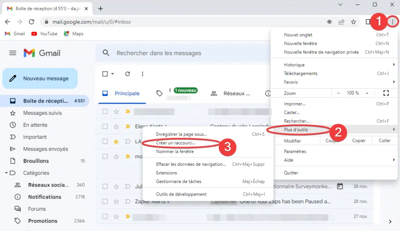Image resolution: width=400 pixels, height=231 pixels.
Task: Star the Zapier Alerts email
Action: [116, 201]
